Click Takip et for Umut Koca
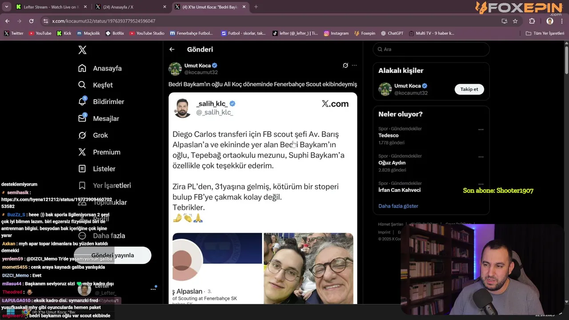 (469, 89)
